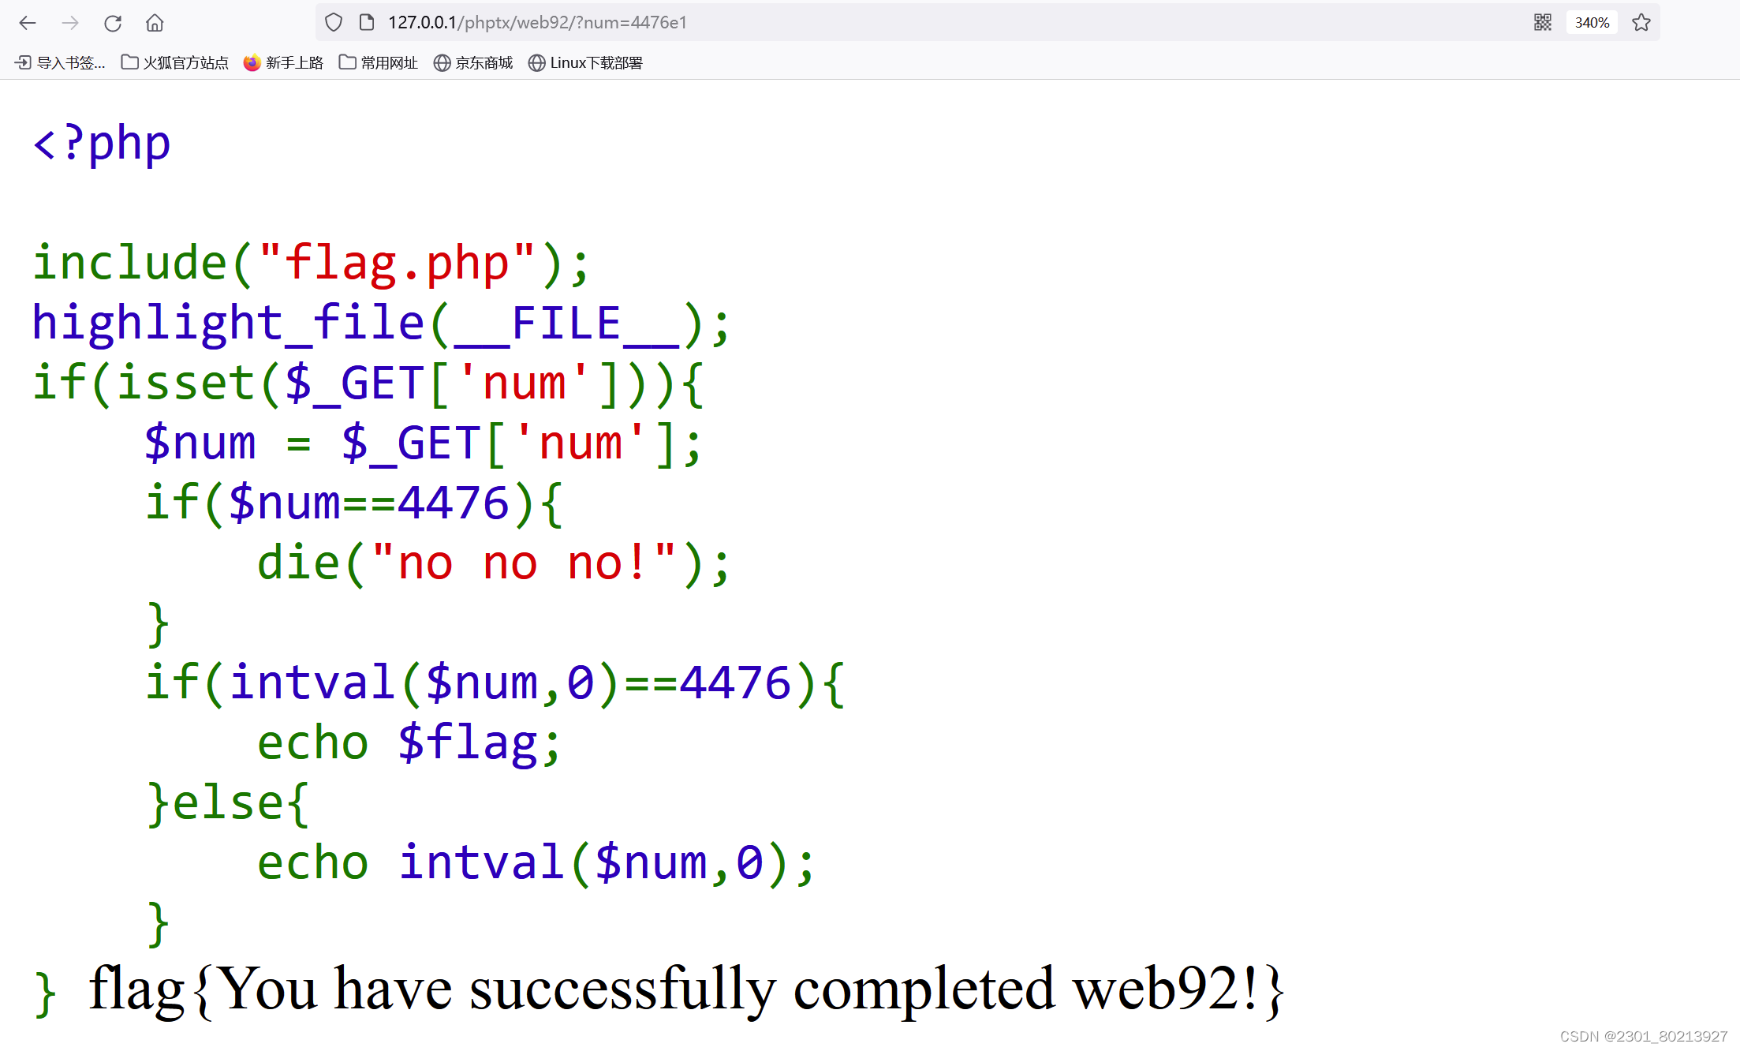Click the highlight_file(__FILE__); line
The width and height of the screenshot is (1740, 1051).
(381, 324)
